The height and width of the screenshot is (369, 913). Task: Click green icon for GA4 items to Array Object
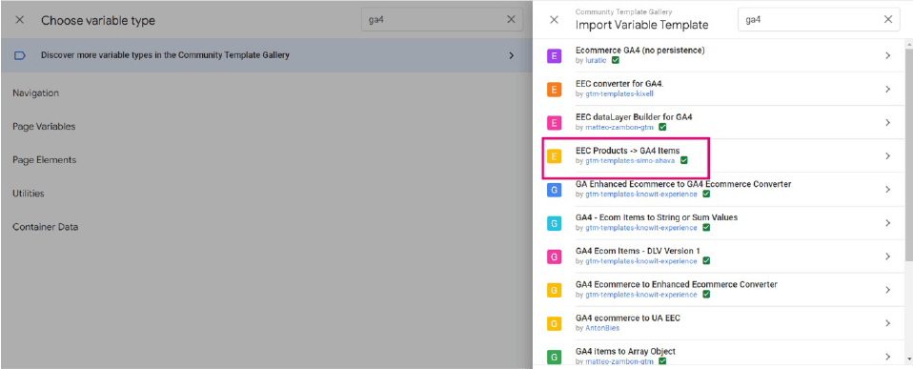point(555,357)
